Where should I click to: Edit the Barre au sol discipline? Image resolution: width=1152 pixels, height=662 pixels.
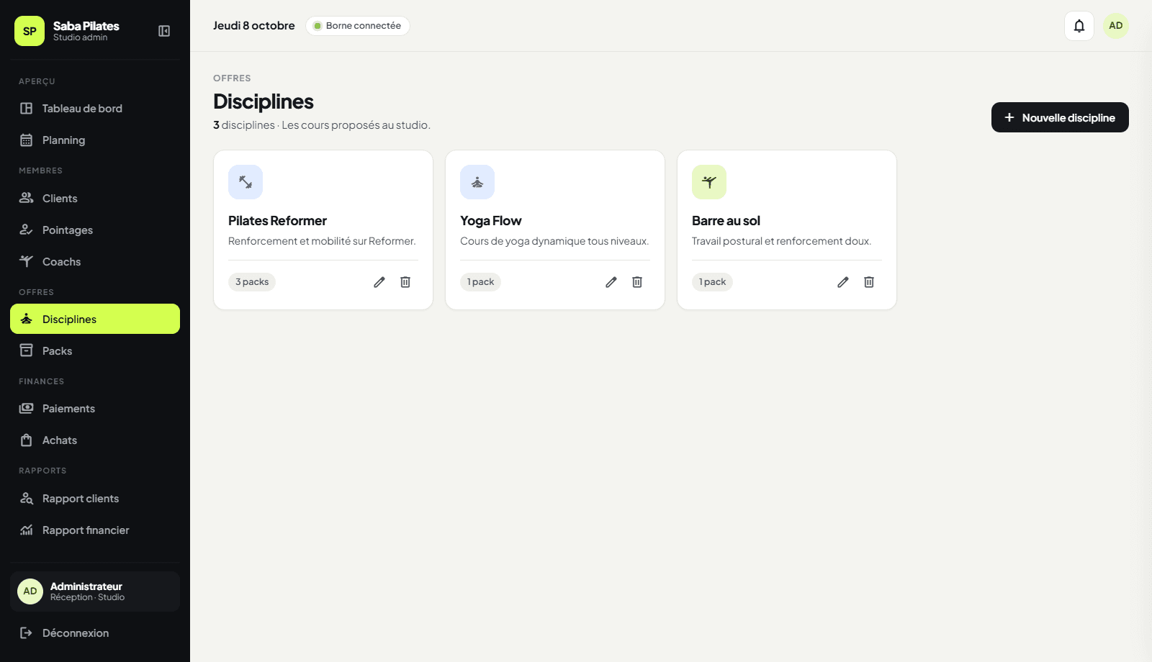pyautogui.click(x=843, y=282)
